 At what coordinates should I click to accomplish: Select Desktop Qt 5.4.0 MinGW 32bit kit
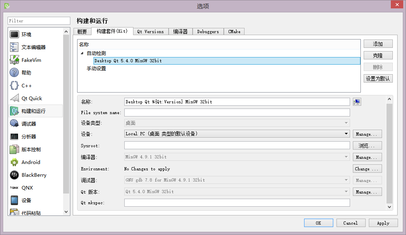227,61
